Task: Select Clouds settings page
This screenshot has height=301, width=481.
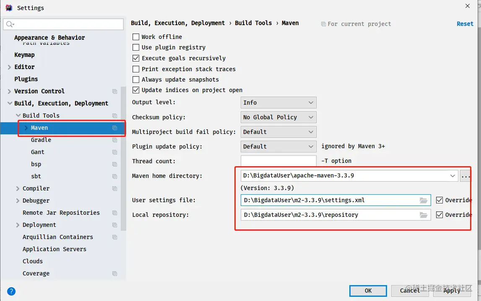Action: 33,261
